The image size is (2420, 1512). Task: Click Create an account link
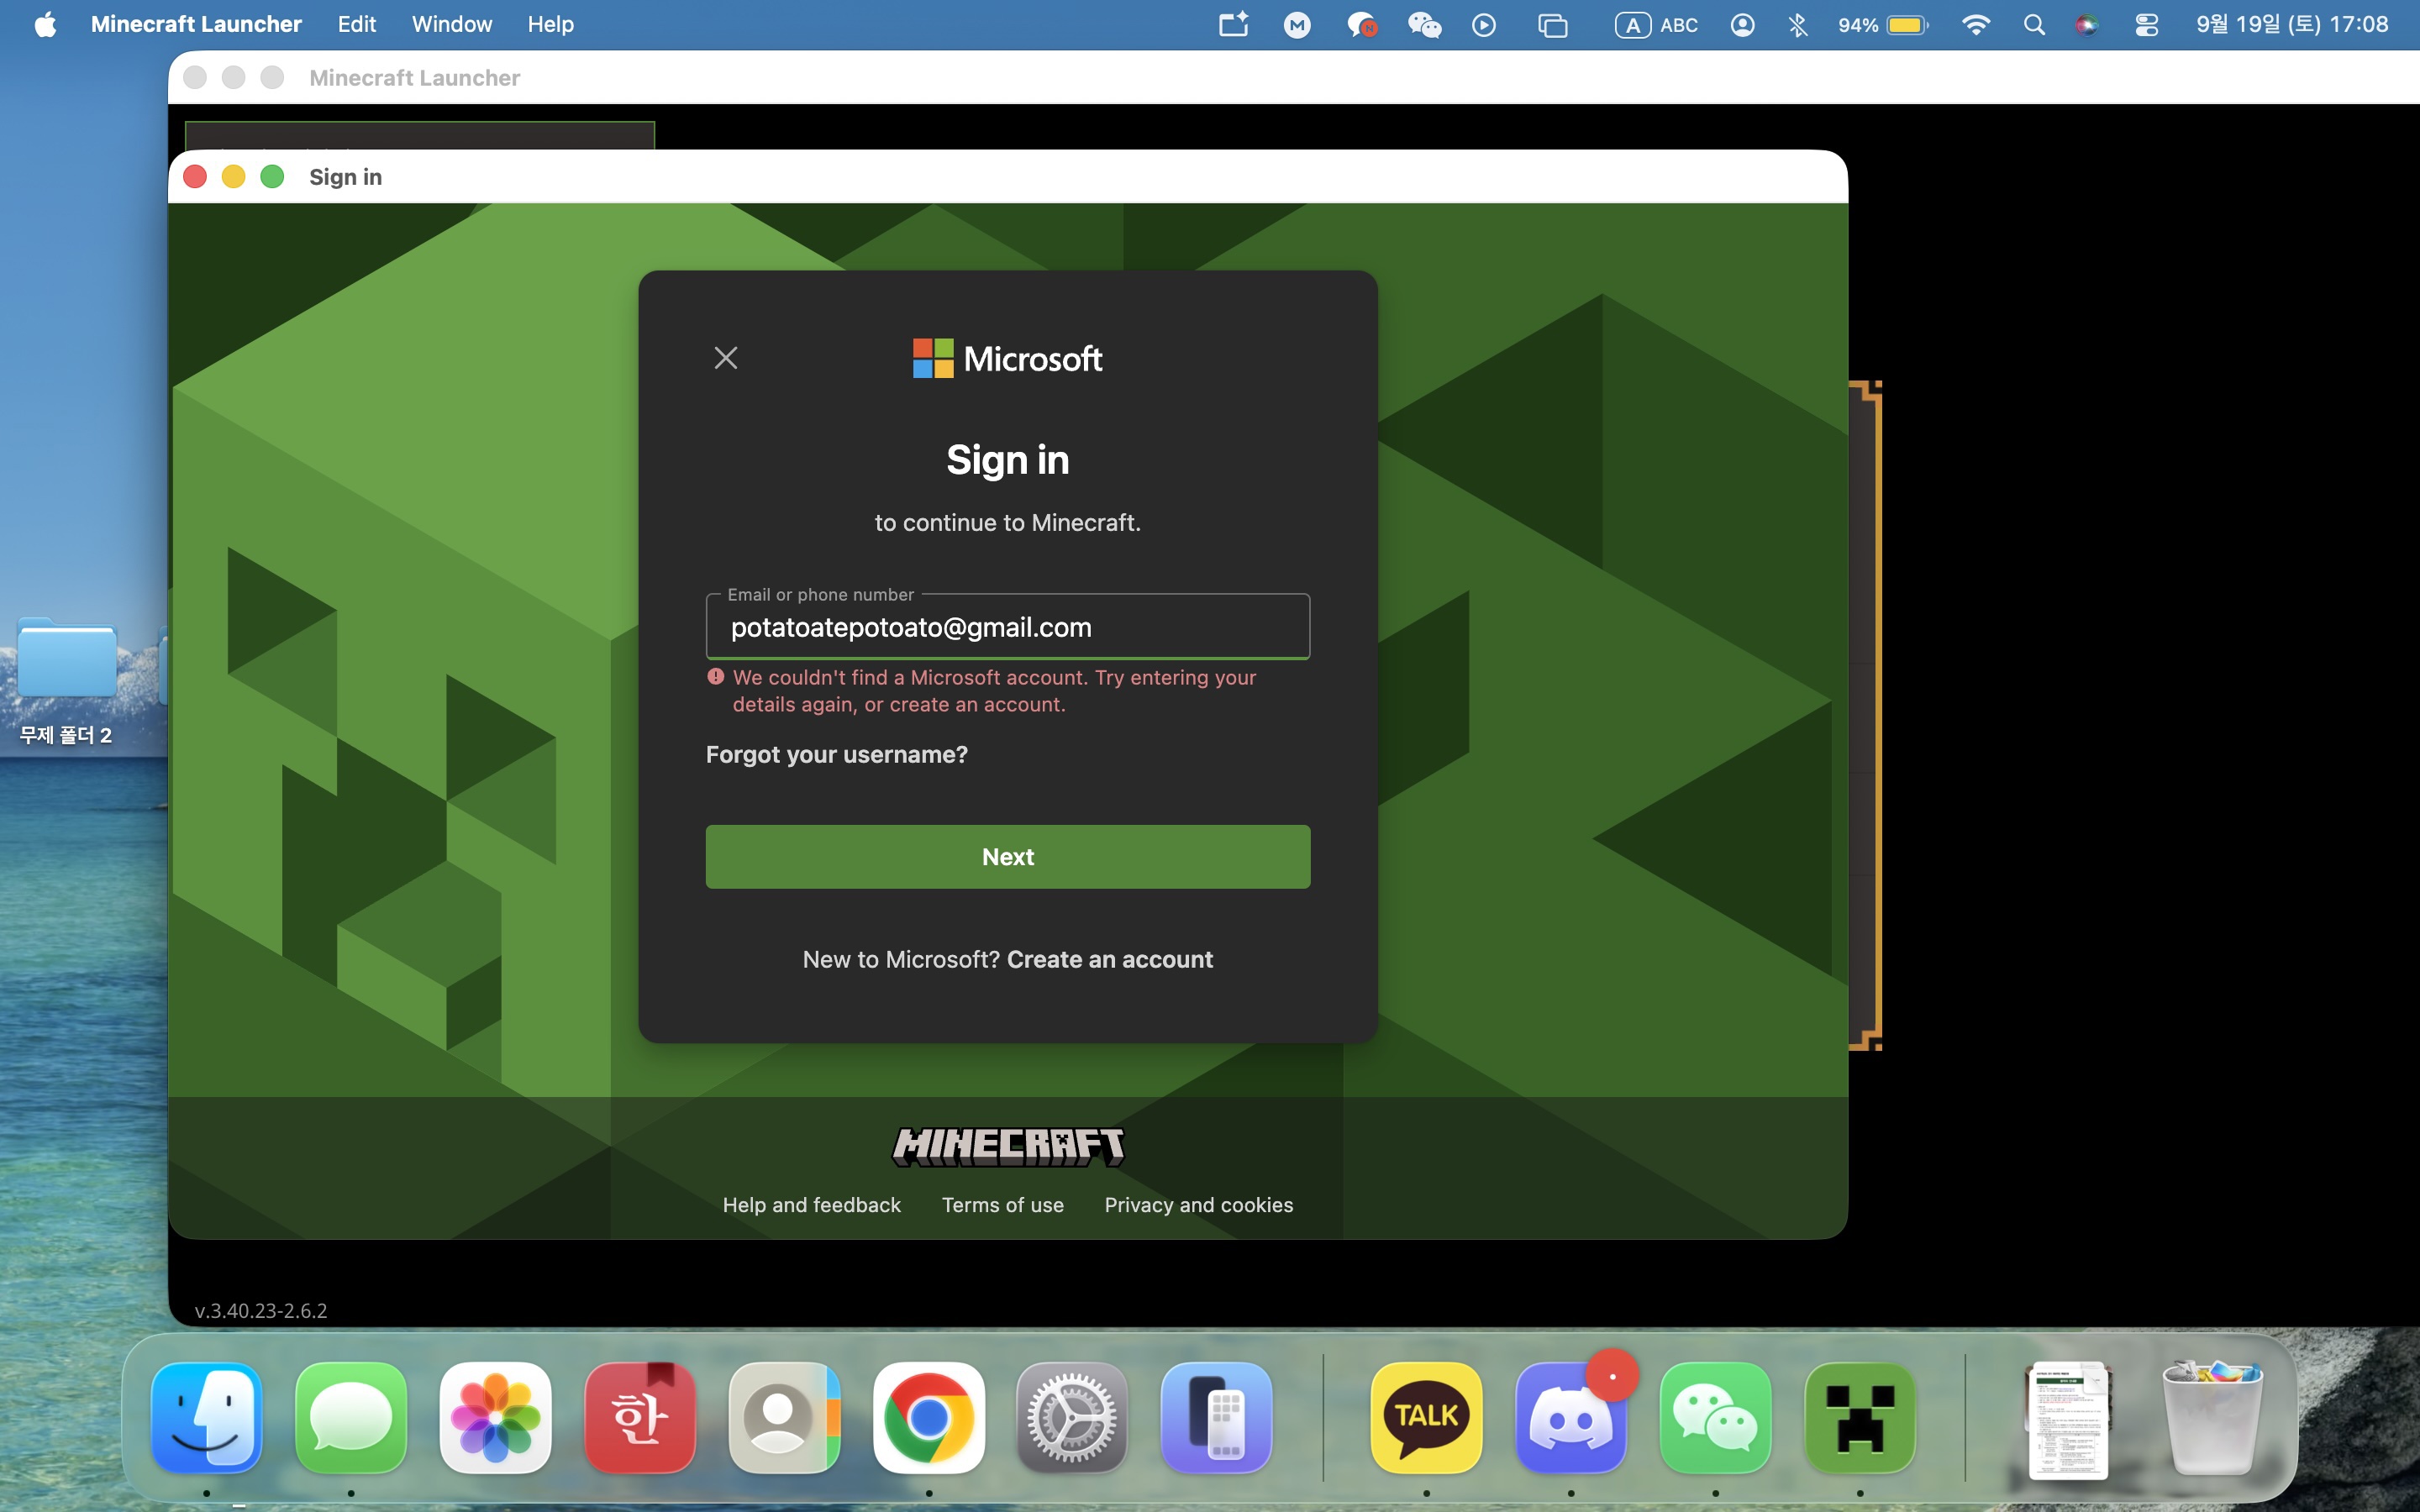coord(1110,959)
